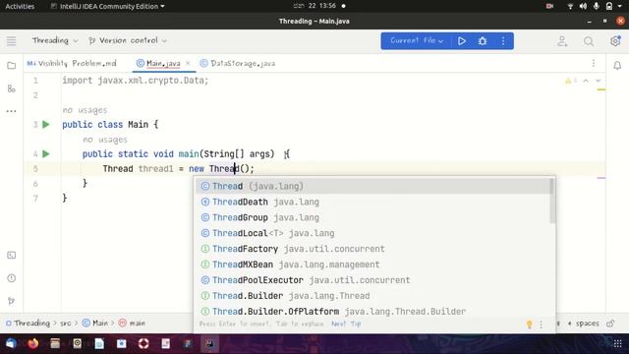Viewport: 629px width, 354px height.
Task: Change indent setting 4 spaces
Action: (x=583, y=324)
